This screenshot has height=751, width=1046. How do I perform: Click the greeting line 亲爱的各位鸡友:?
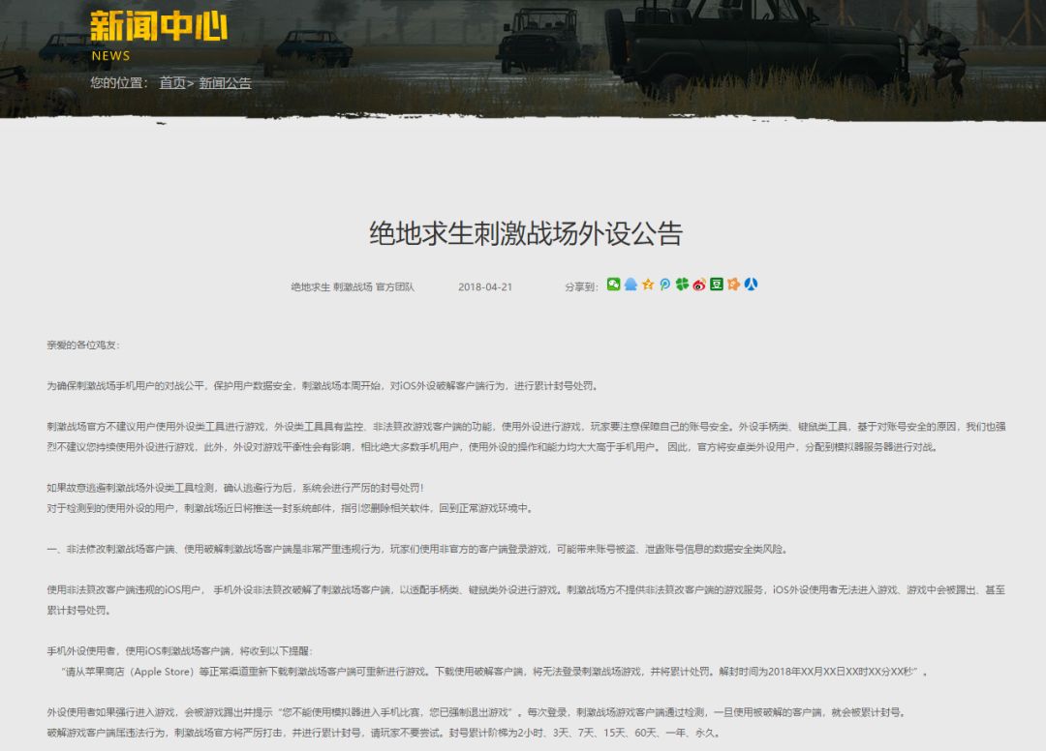(x=83, y=345)
